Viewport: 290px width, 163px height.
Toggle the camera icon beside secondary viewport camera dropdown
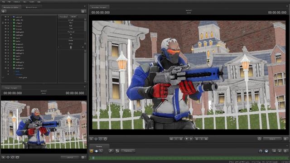pos(259,139)
